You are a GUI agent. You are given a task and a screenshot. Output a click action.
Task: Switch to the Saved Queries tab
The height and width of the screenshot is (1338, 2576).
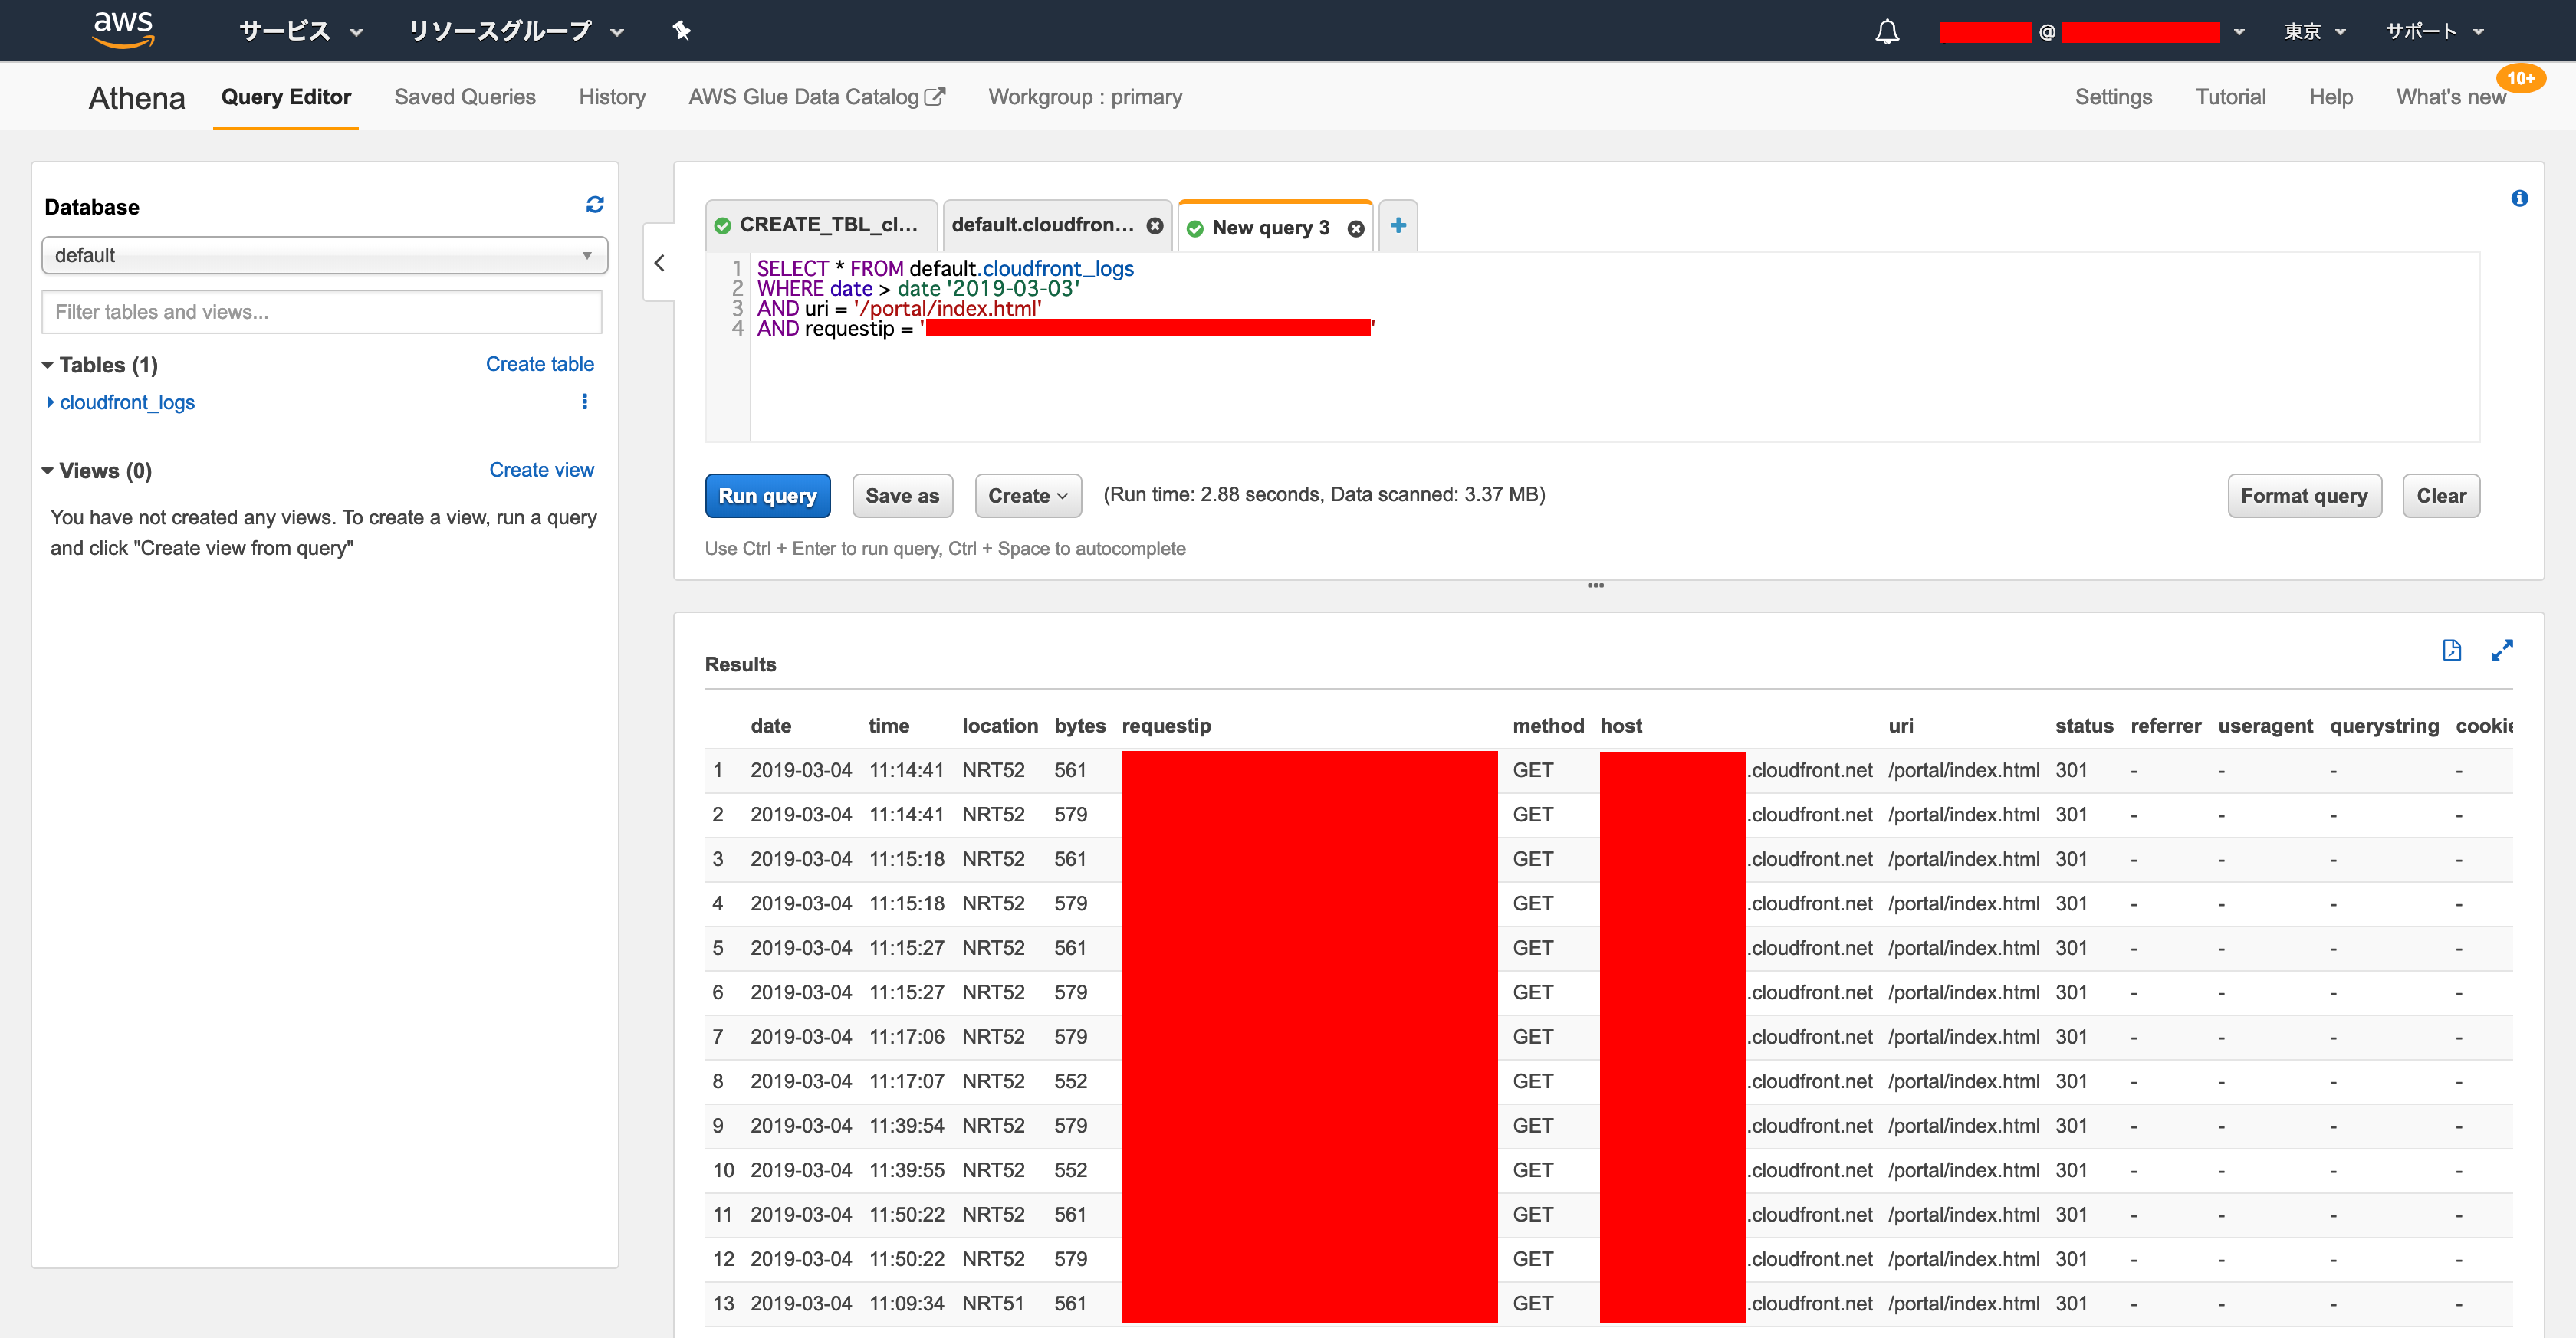click(x=464, y=97)
